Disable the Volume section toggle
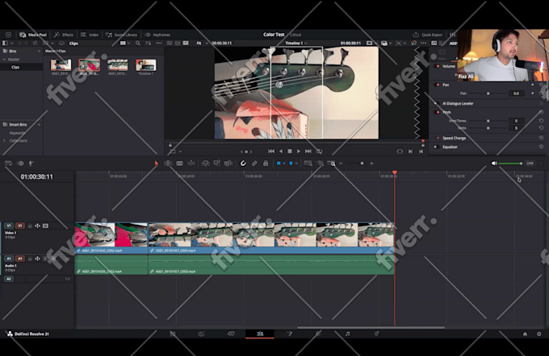 click(x=438, y=66)
